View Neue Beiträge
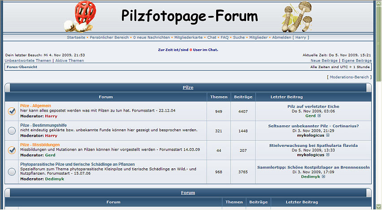Image resolution: width=382 pixels, height=210 pixels. click(x=324, y=60)
